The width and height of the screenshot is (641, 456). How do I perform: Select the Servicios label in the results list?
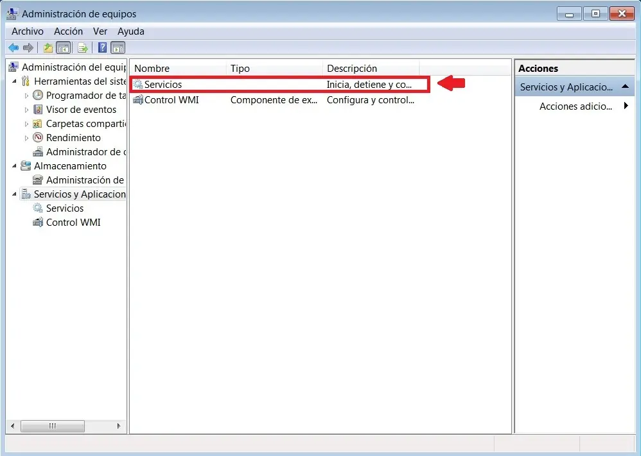pyautogui.click(x=163, y=85)
